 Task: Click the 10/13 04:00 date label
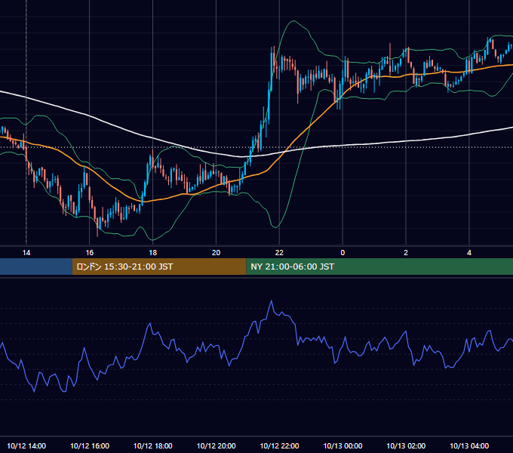[469, 445]
